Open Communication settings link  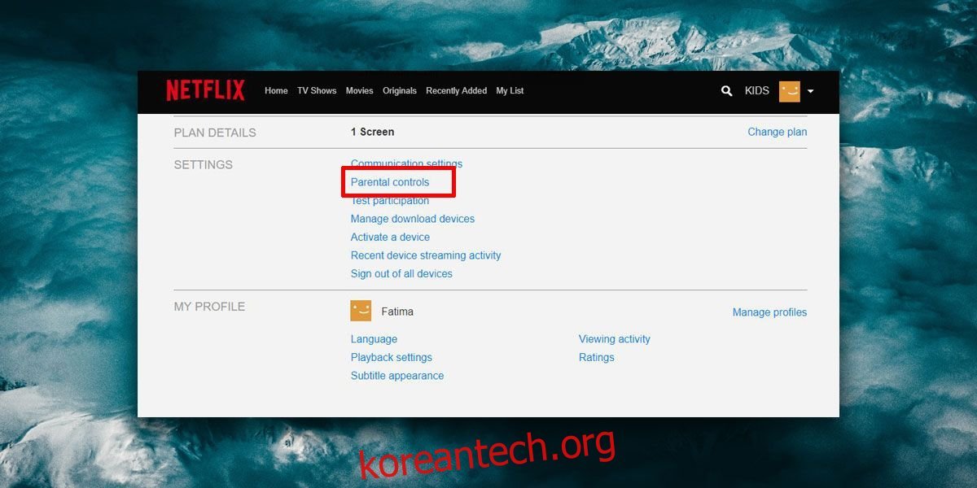click(x=406, y=163)
